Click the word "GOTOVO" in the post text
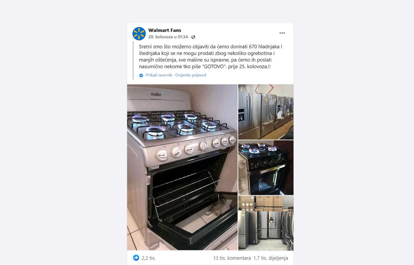 tap(214, 66)
